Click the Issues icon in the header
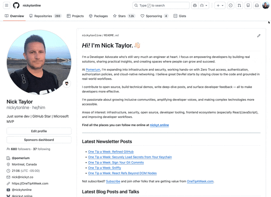This screenshot has height=197, width=271. point(230,5)
